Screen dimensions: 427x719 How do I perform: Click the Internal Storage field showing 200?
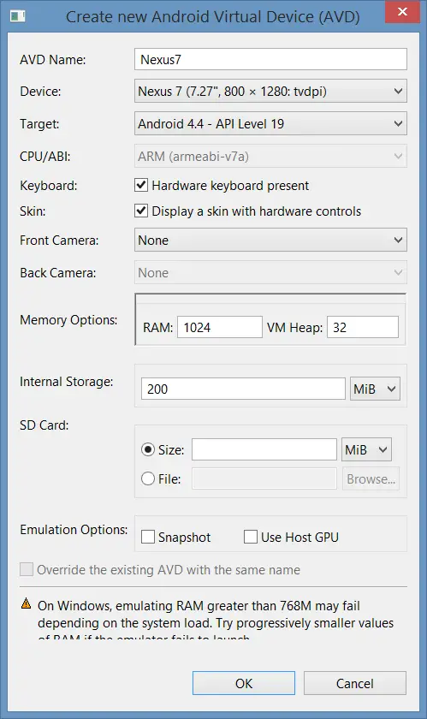(243, 389)
